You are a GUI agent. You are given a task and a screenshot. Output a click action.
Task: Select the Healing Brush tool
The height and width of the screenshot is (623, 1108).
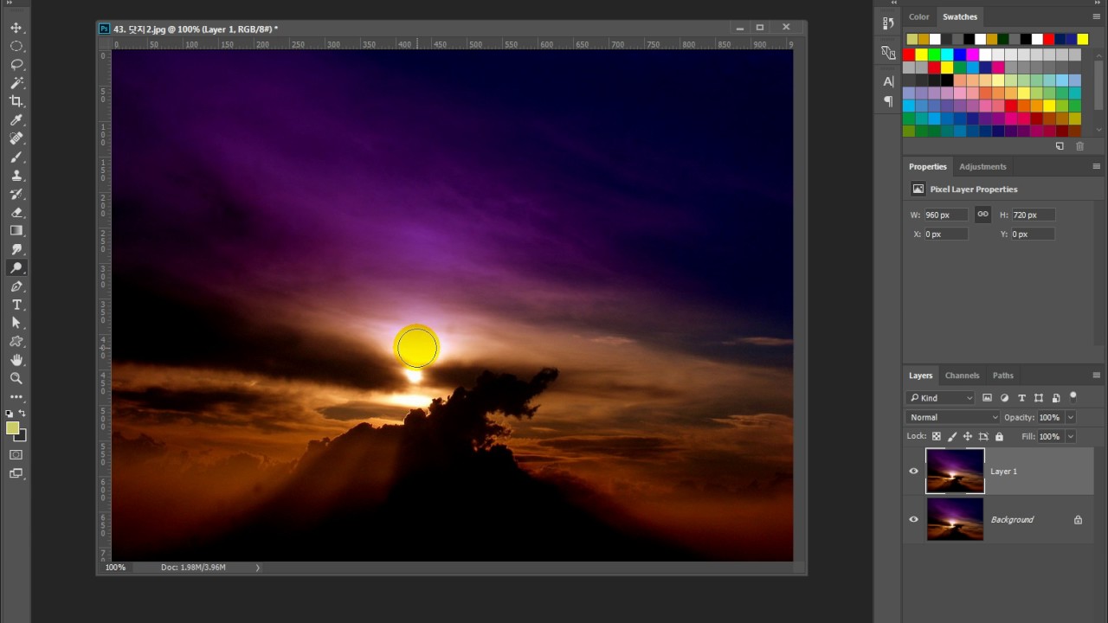[16, 138]
